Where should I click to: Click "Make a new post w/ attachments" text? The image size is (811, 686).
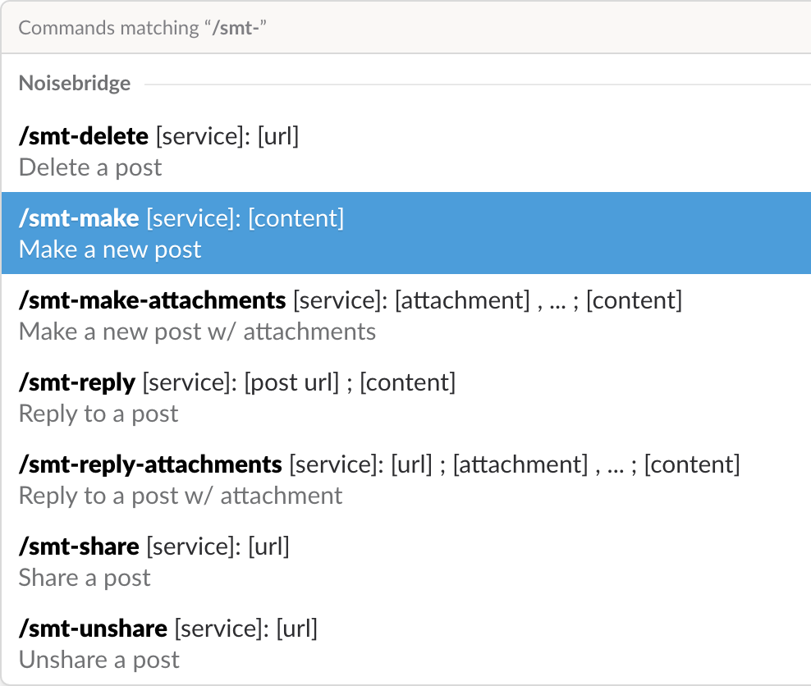tap(197, 332)
